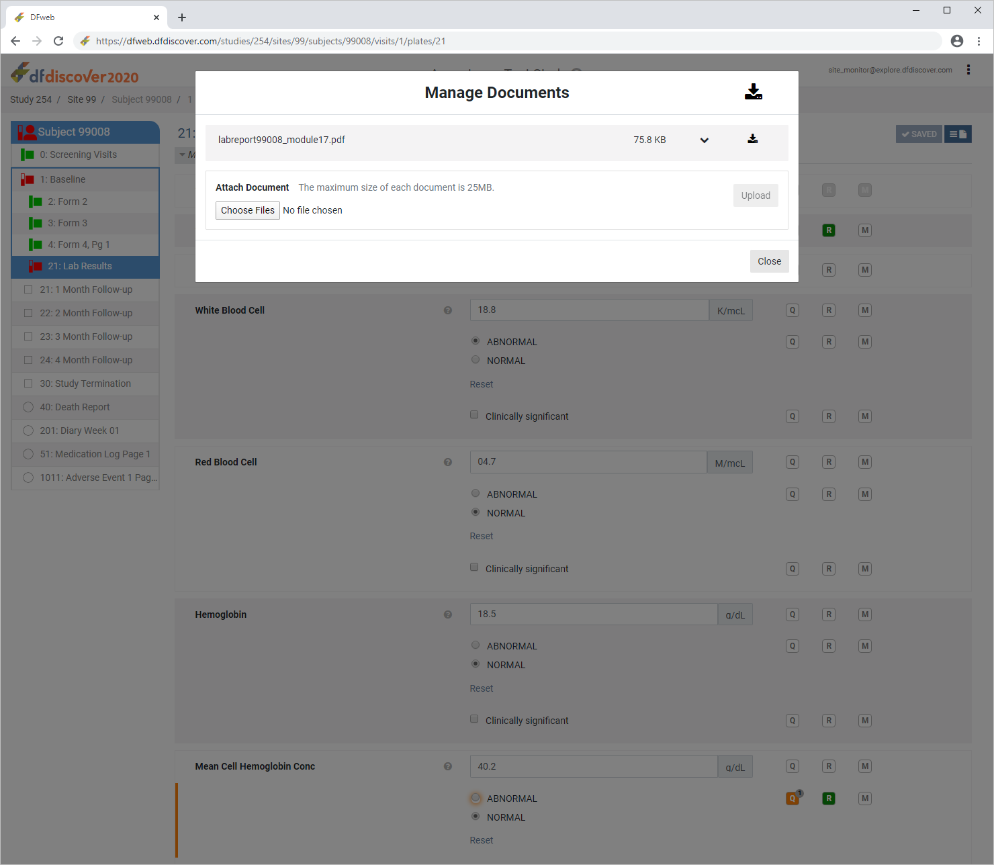
Task: Open Chrome browser options menu
Action: coord(979,41)
